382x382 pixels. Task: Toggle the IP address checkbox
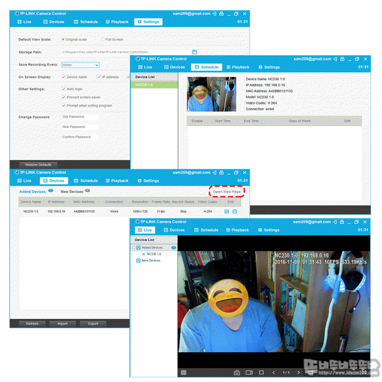99,77
